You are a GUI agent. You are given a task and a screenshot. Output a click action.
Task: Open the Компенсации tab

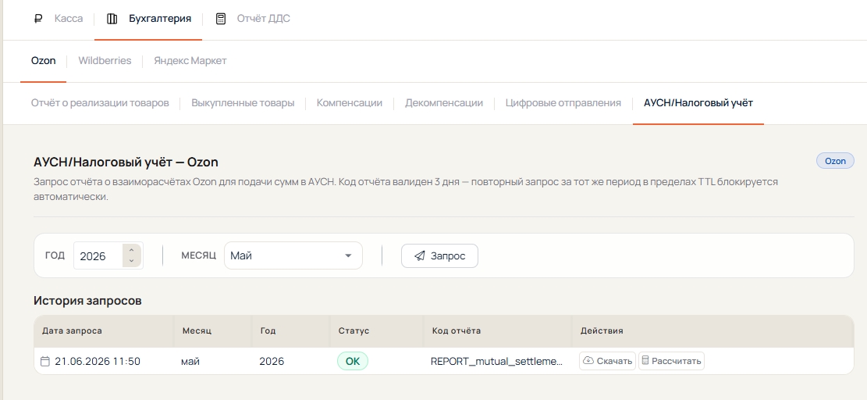tap(350, 103)
